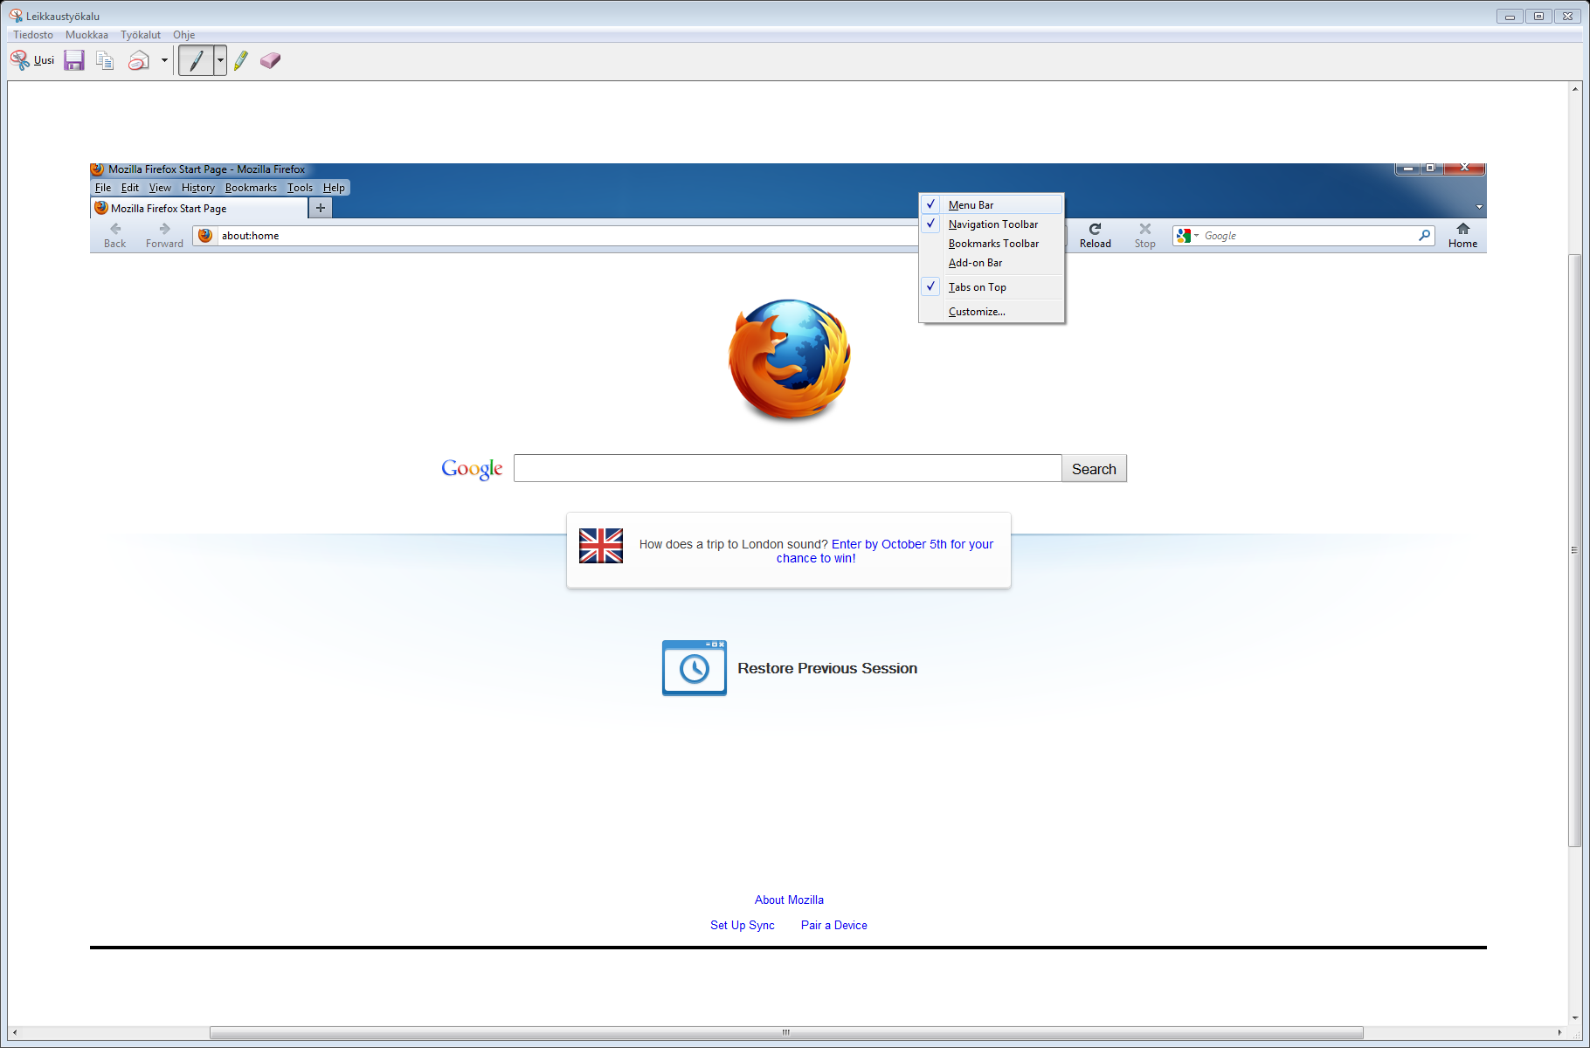Toggle the Menu Bar checkbox item

point(992,205)
